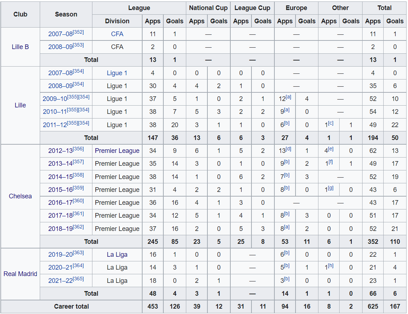Select Chelsea total league apps 245

tap(153, 242)
